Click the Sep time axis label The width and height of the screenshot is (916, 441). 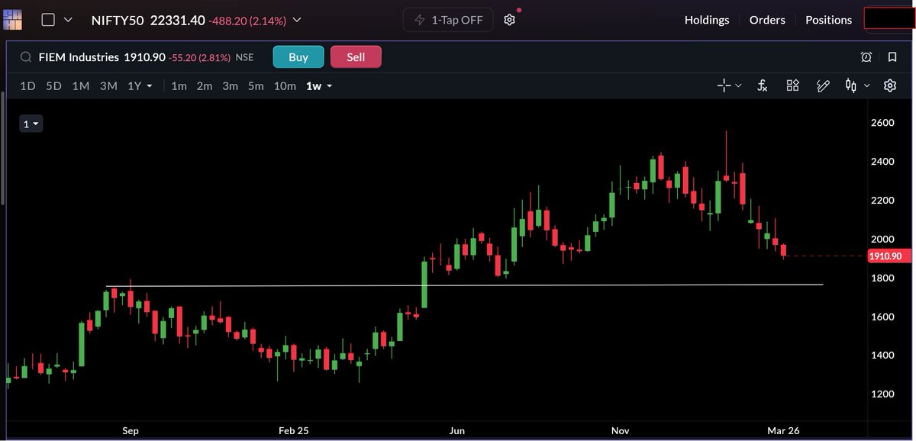coord(131,431)
